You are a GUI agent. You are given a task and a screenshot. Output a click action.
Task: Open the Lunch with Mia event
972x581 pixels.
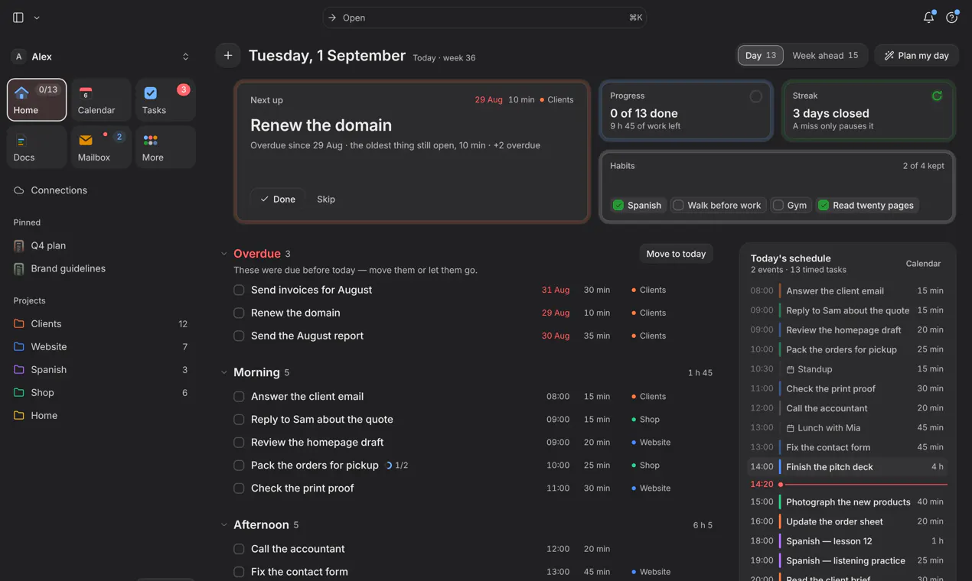pyautogui.click(x=847, y=428)
